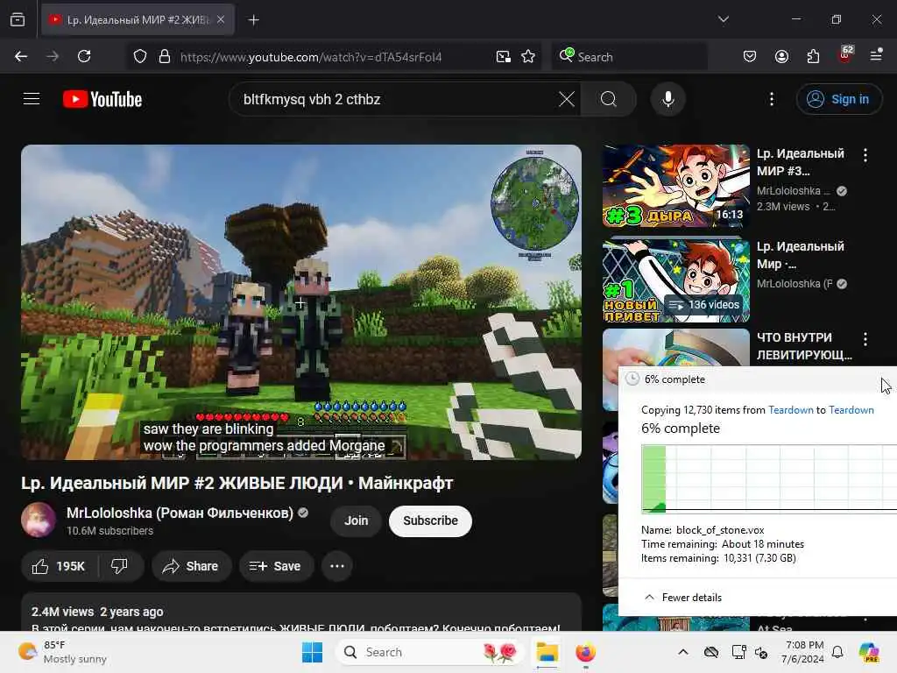Save the video to a playlist
Screen dimensions: 897x673
coord(276,566)
